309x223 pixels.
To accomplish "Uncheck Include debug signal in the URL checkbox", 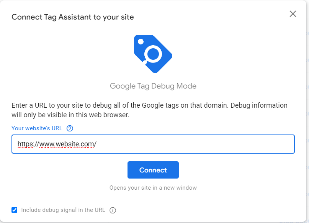I will click(x=15, y=210).
